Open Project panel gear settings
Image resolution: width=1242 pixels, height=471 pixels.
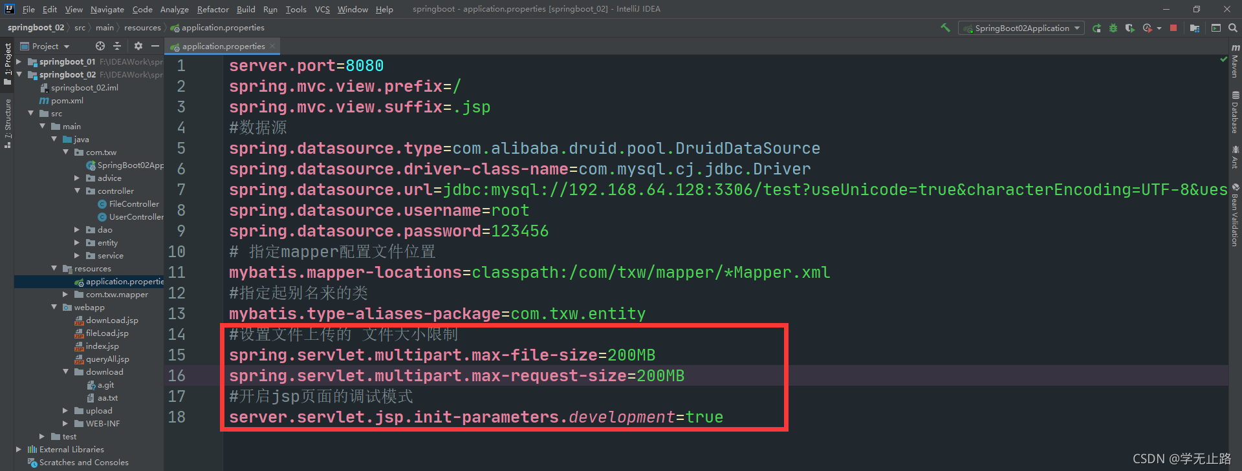coord(138,46)
